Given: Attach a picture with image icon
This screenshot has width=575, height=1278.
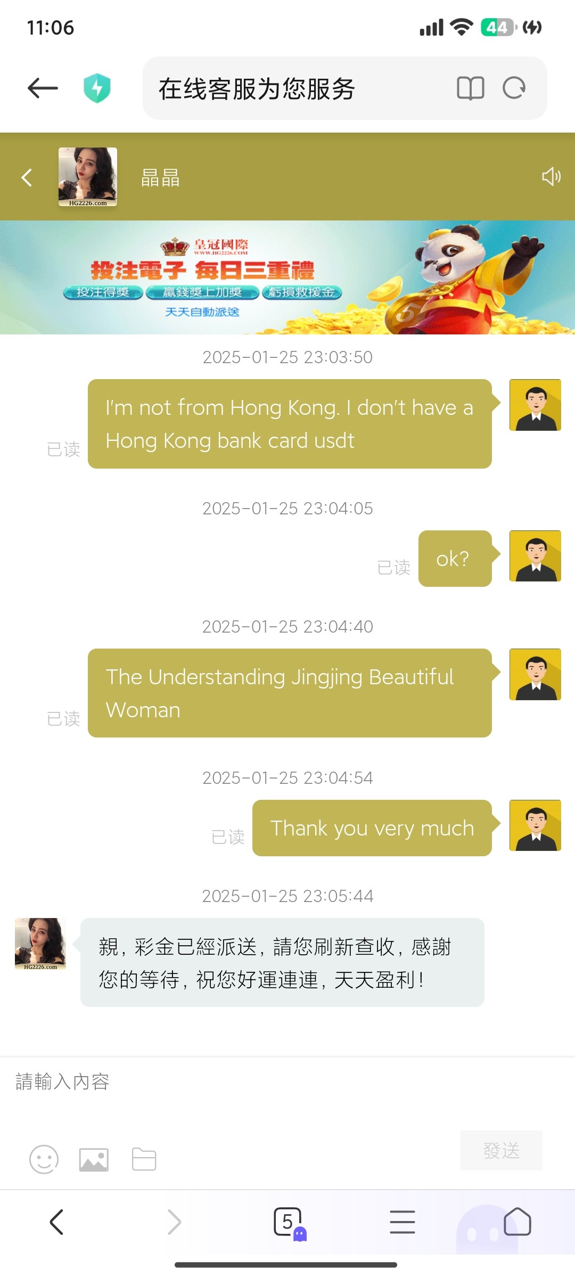Looking at the screenshot, I should 94,1159.
